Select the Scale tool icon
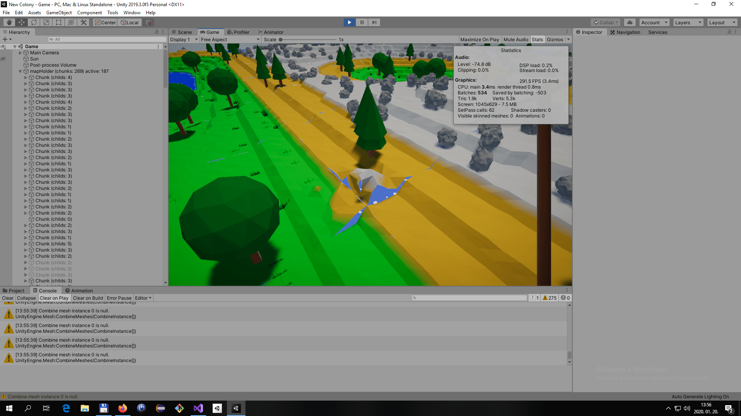Viewport: 741px width, 416px height. pyautogui.click(x=46, y=22)
